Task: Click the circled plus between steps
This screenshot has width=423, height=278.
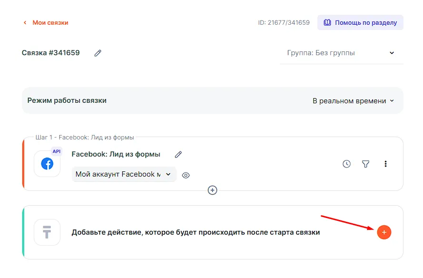Action: 213,190
